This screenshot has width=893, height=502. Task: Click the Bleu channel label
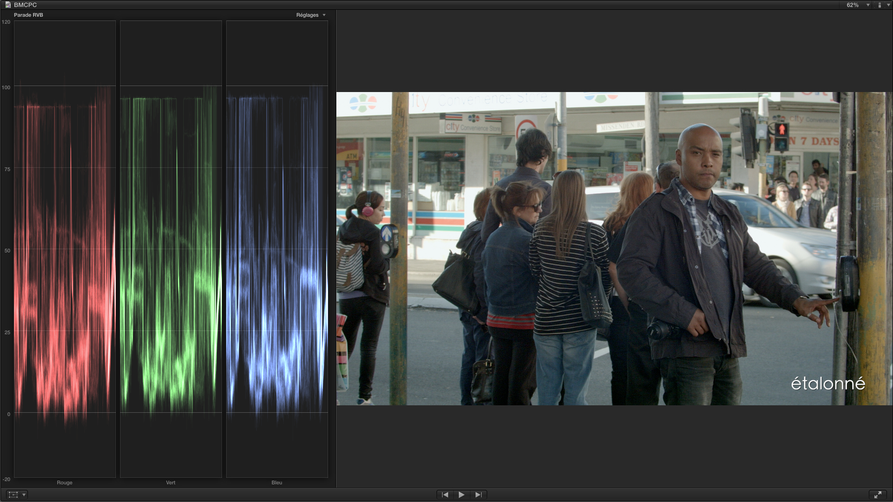point(277,482)
